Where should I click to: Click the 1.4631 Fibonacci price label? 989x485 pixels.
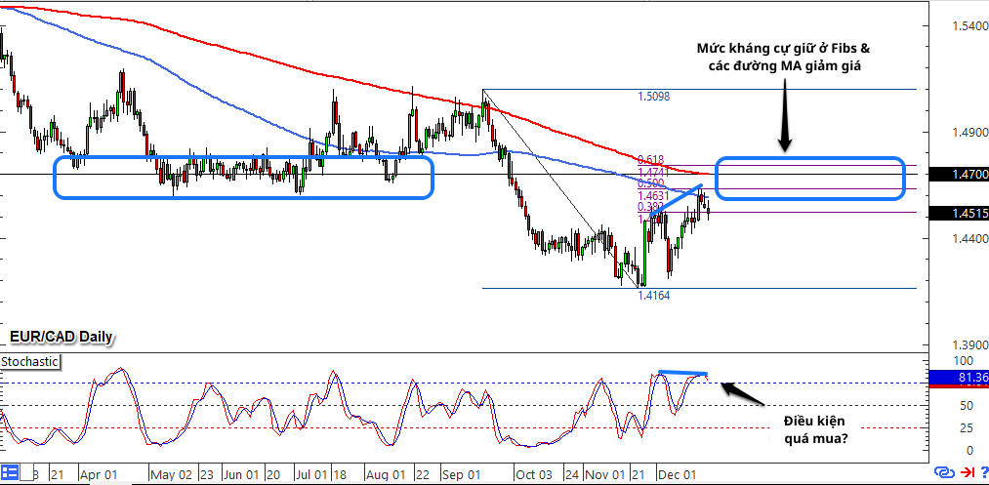tap(654, 195)
